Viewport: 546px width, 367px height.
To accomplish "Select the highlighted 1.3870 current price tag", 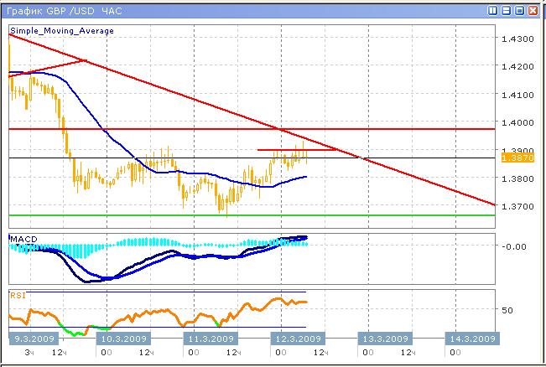I will pyautogui.click(x=512, y=158).
